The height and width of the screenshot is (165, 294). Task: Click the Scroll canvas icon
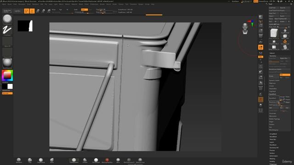(x=260, y=25)
